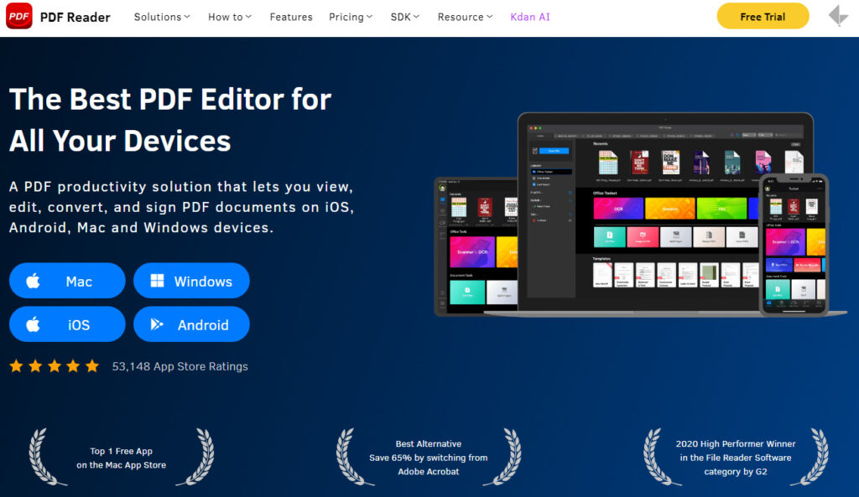
Task: Open the Pricing menu label
Action: coord(346,17)
